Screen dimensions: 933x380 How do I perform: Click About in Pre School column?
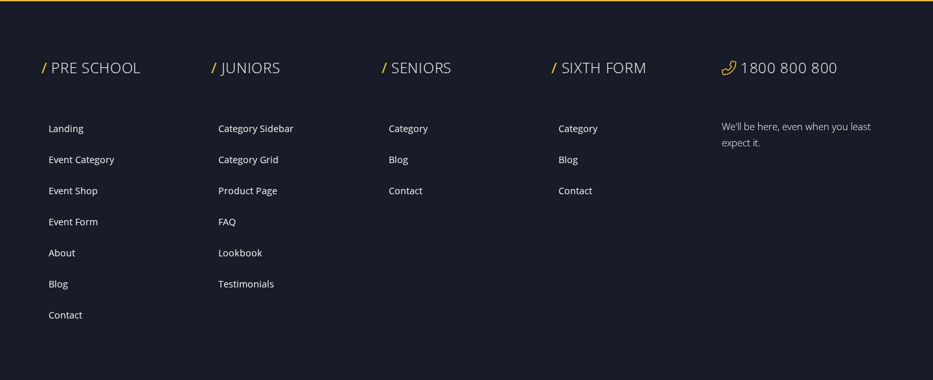tap(62, 253)
